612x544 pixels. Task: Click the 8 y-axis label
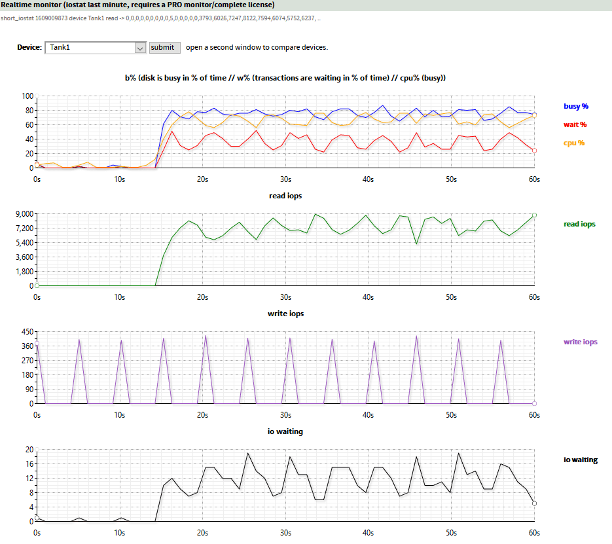(31, 493)
